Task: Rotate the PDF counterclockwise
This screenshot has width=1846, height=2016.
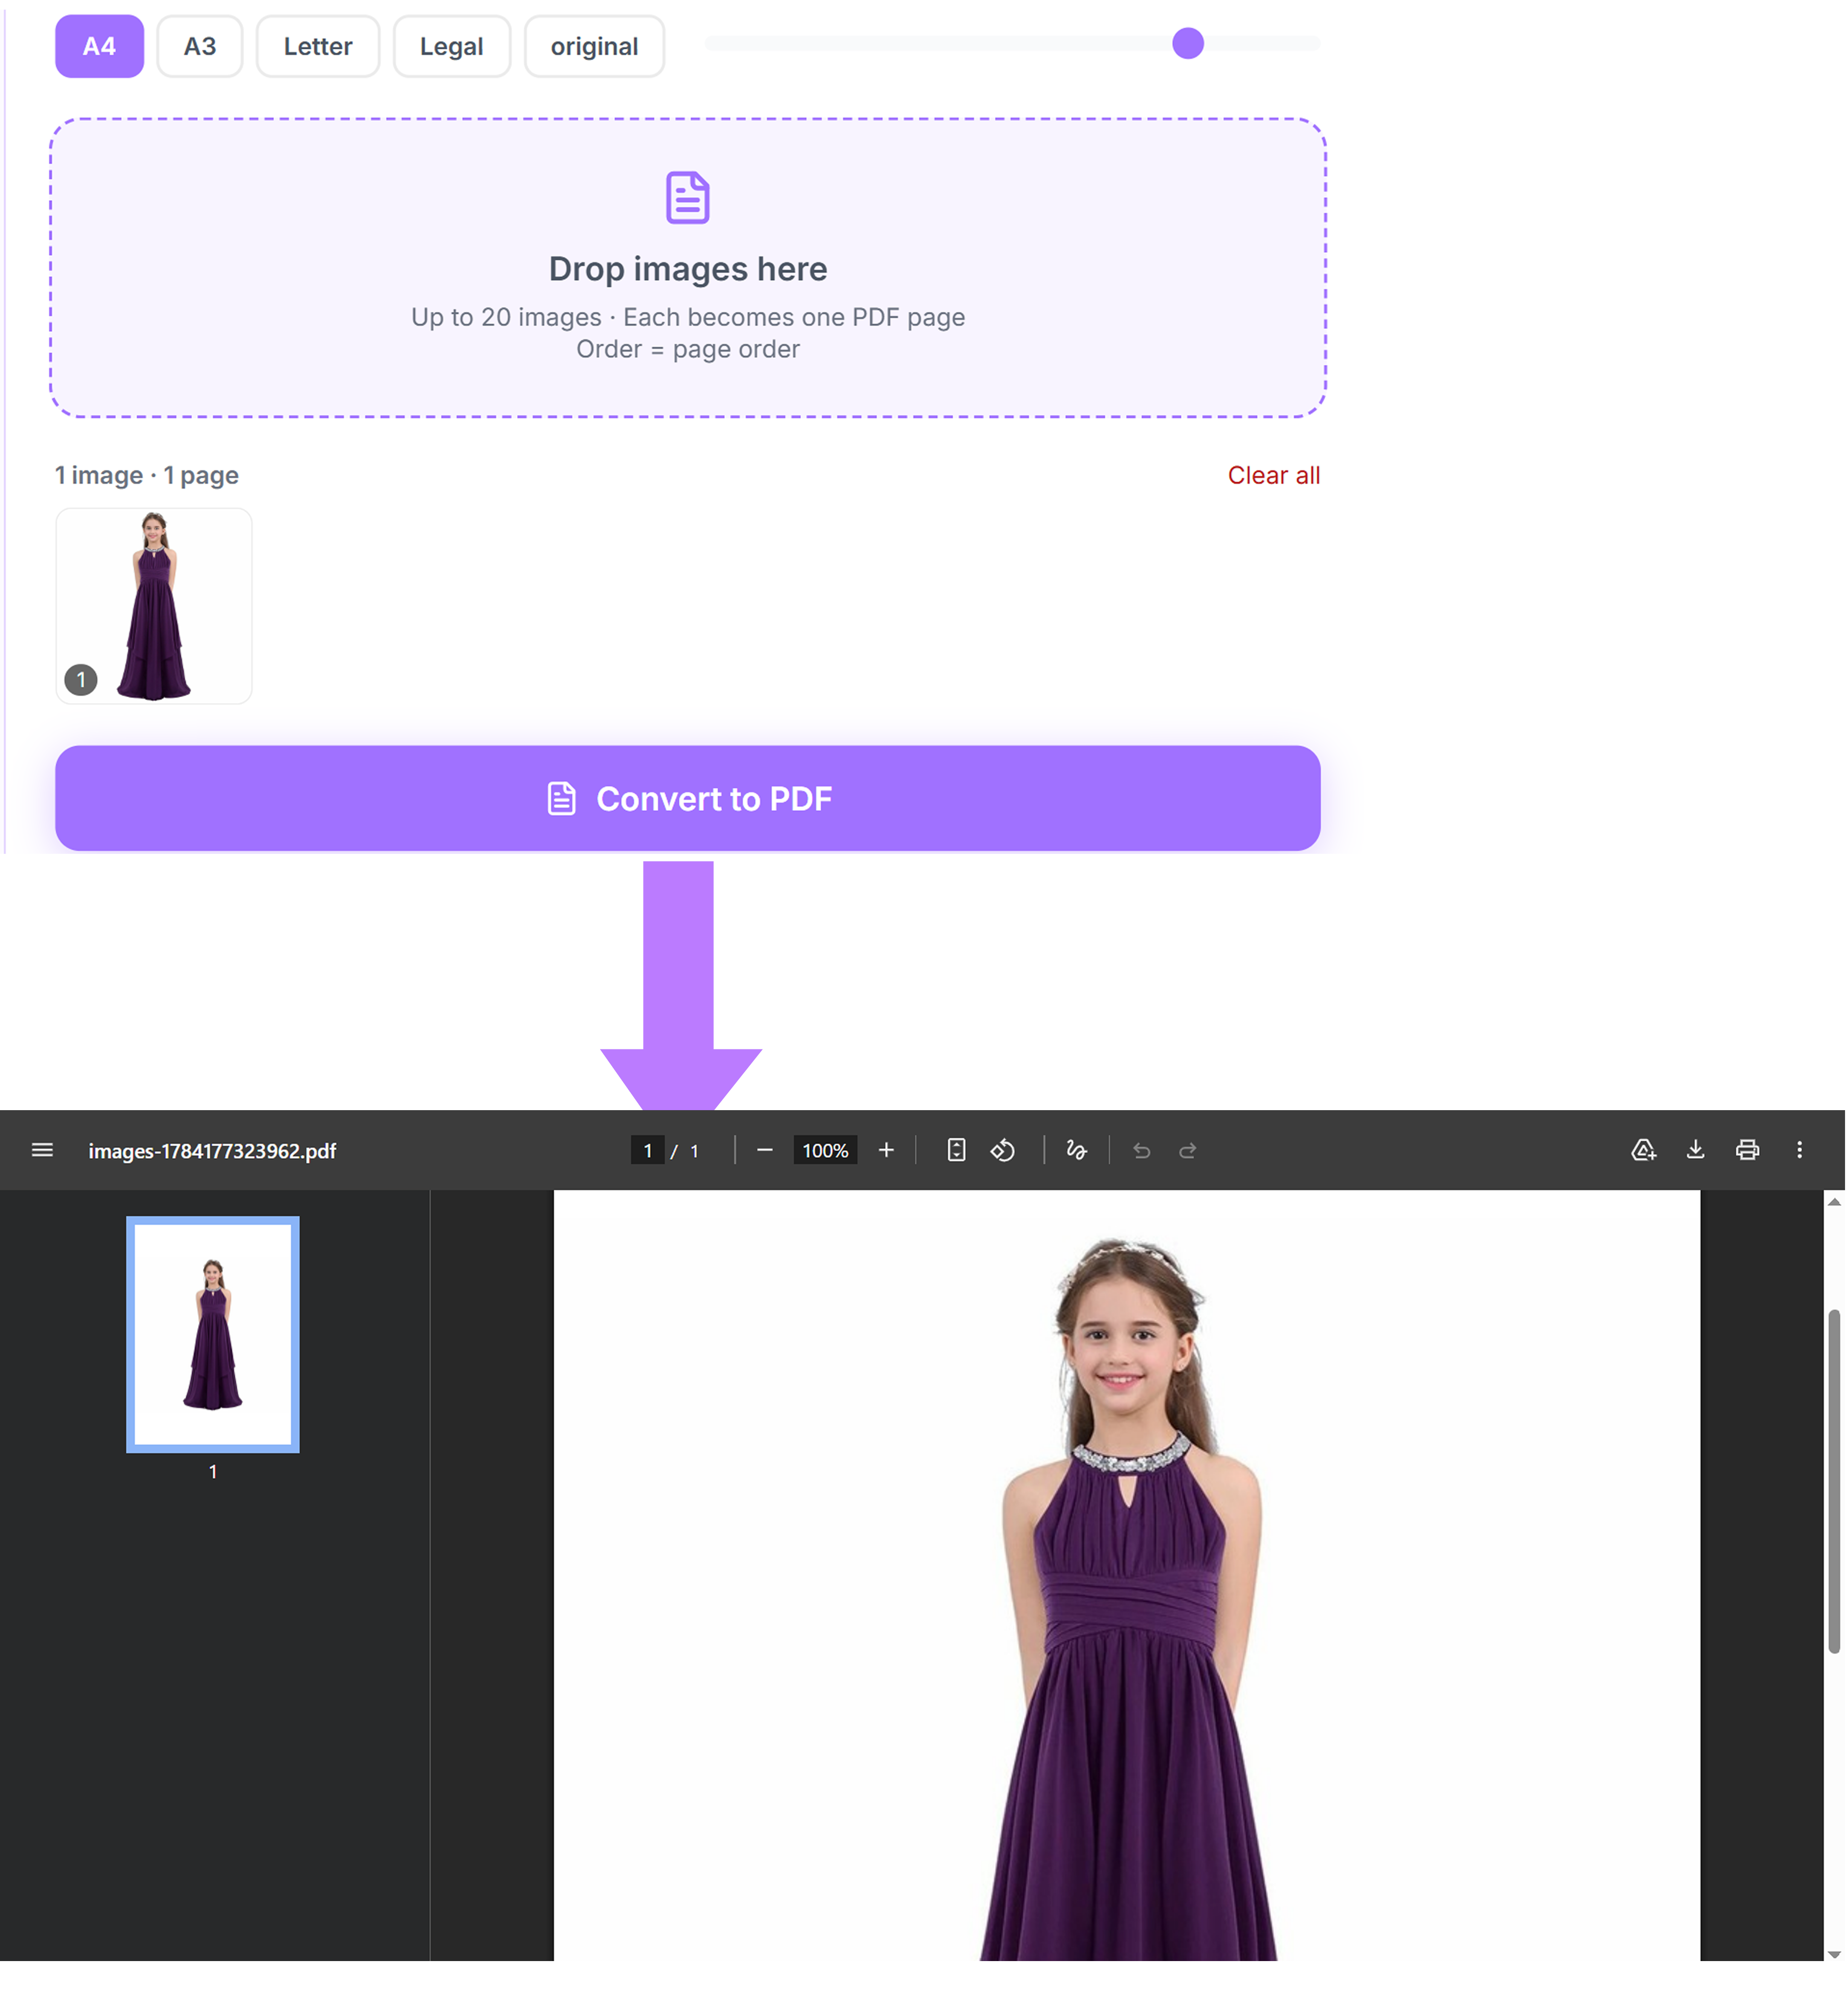Action: pyautogui.click(x=1003, y=1150)
